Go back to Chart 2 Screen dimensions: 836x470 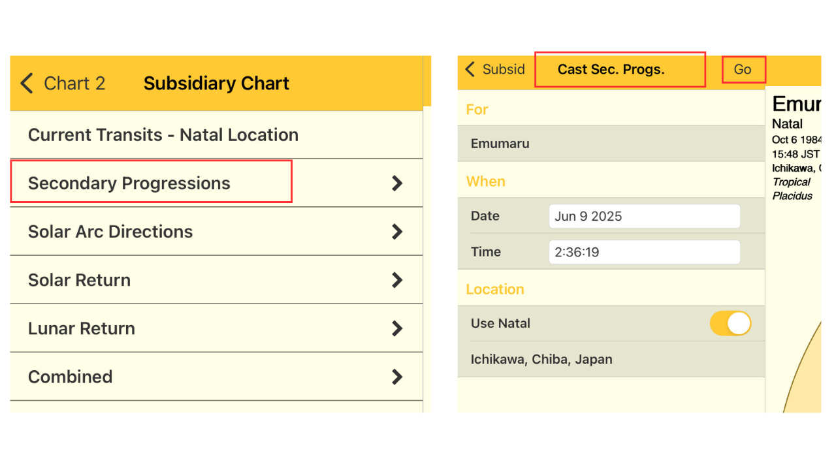(x=74, y=84)
